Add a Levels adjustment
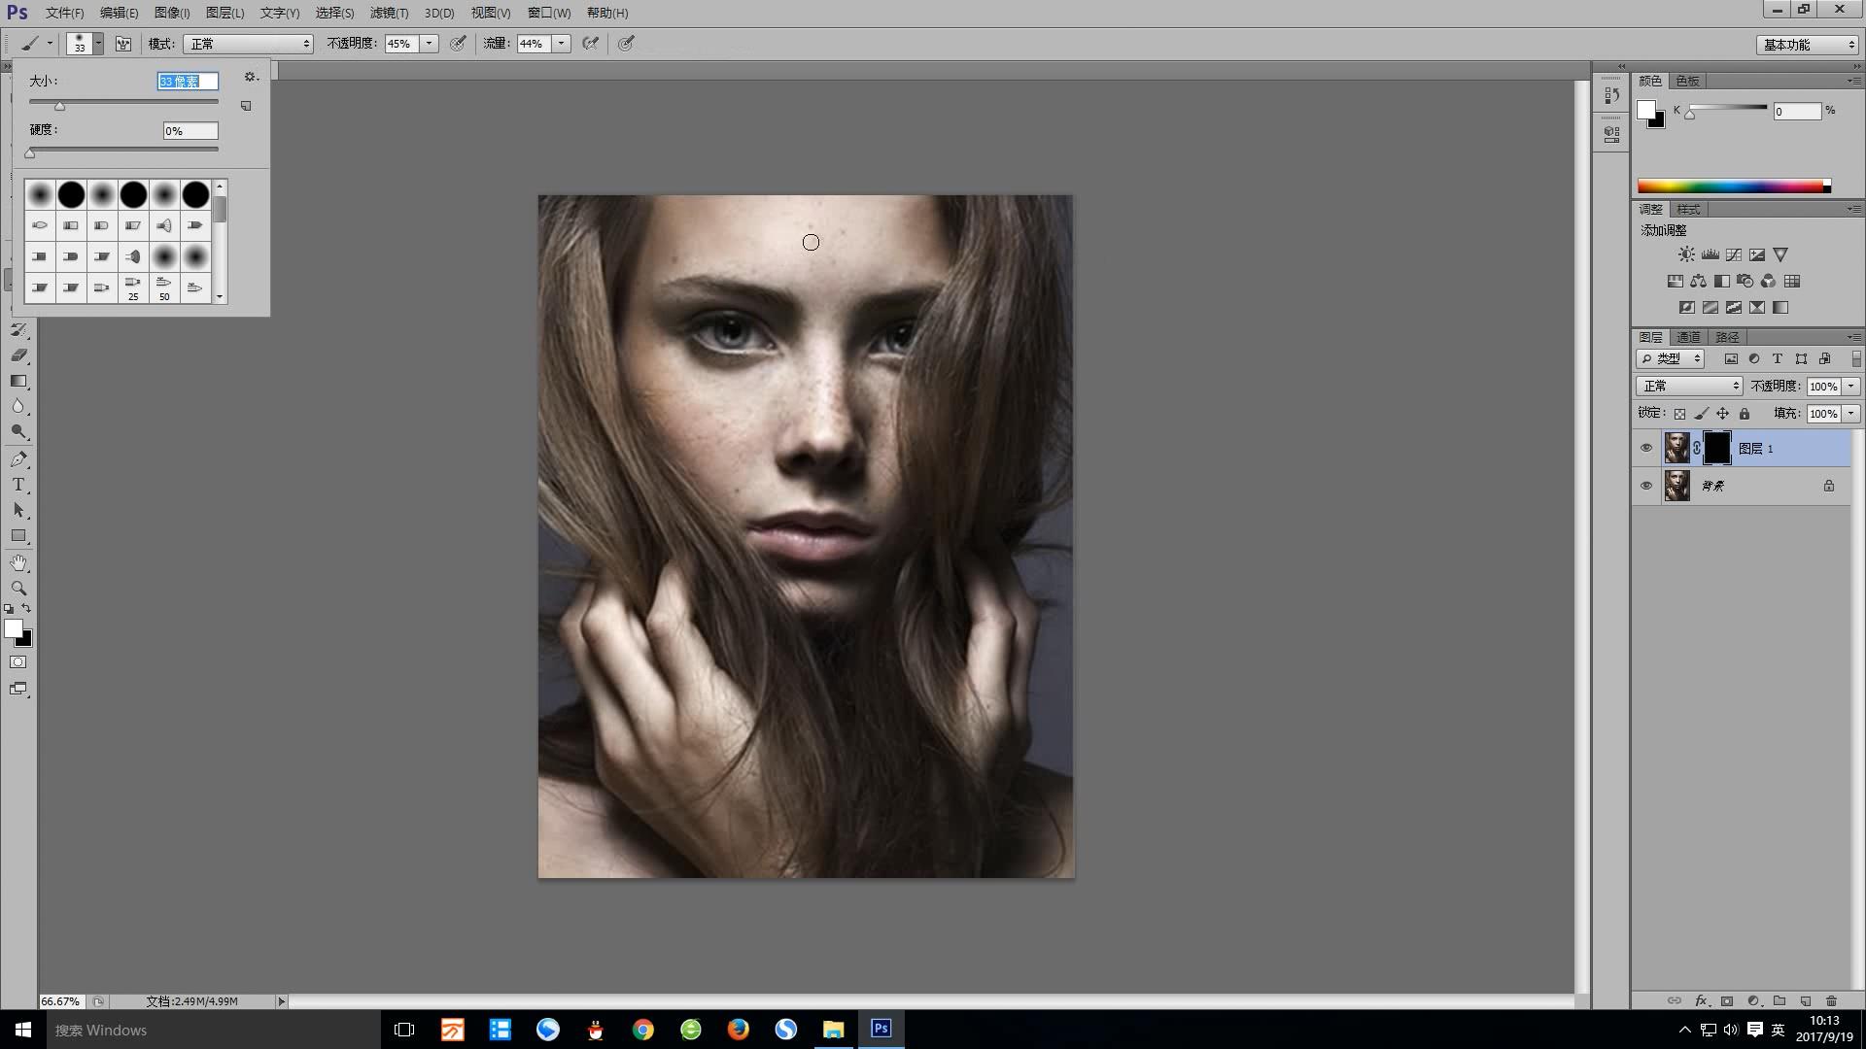1866x1049 pixels. coord(1710,254)
